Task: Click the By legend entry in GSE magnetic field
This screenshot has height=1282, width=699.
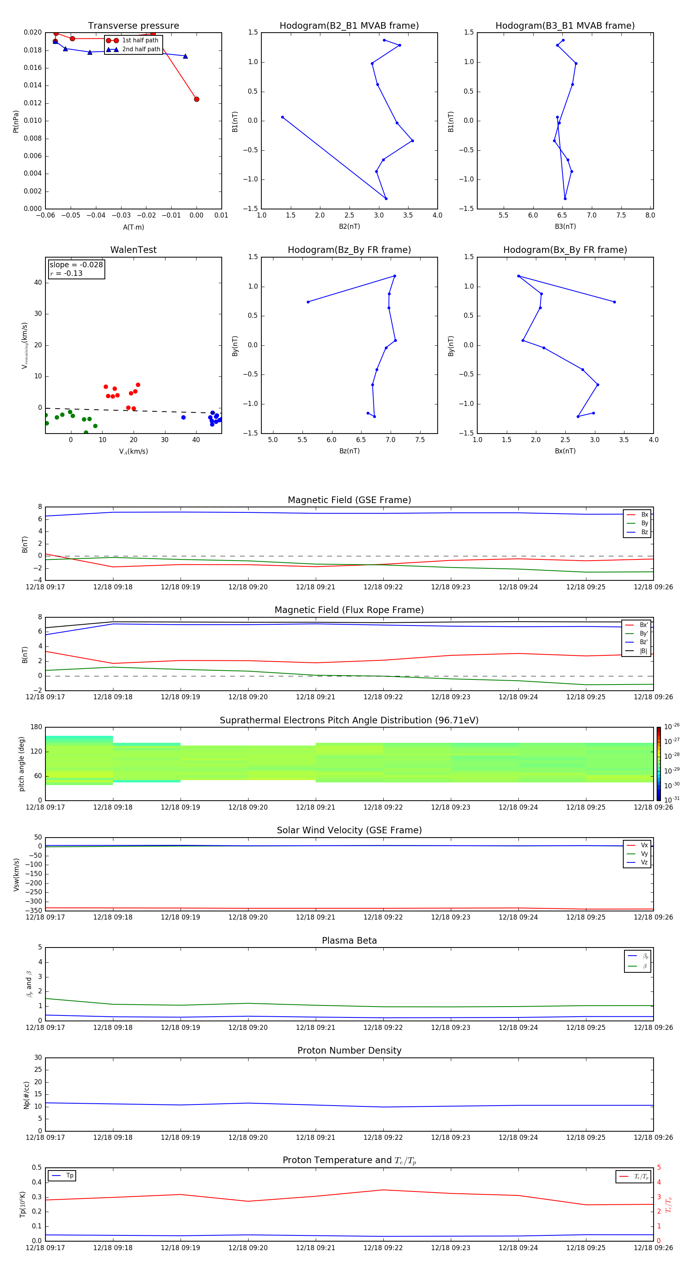Action: [637, 523]
